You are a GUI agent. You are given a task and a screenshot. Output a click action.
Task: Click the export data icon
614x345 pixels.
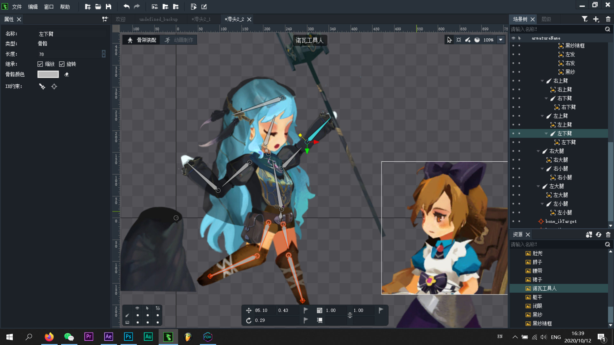[193, 7]
